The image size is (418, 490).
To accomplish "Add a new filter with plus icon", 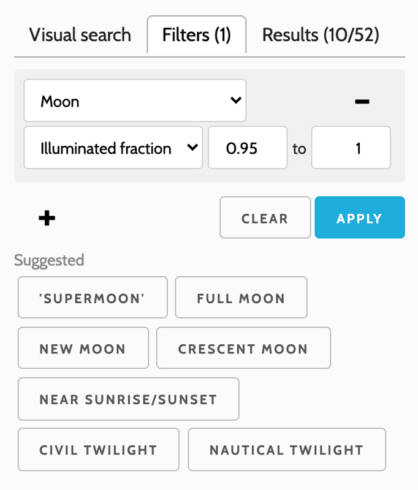I will [47, 218].
